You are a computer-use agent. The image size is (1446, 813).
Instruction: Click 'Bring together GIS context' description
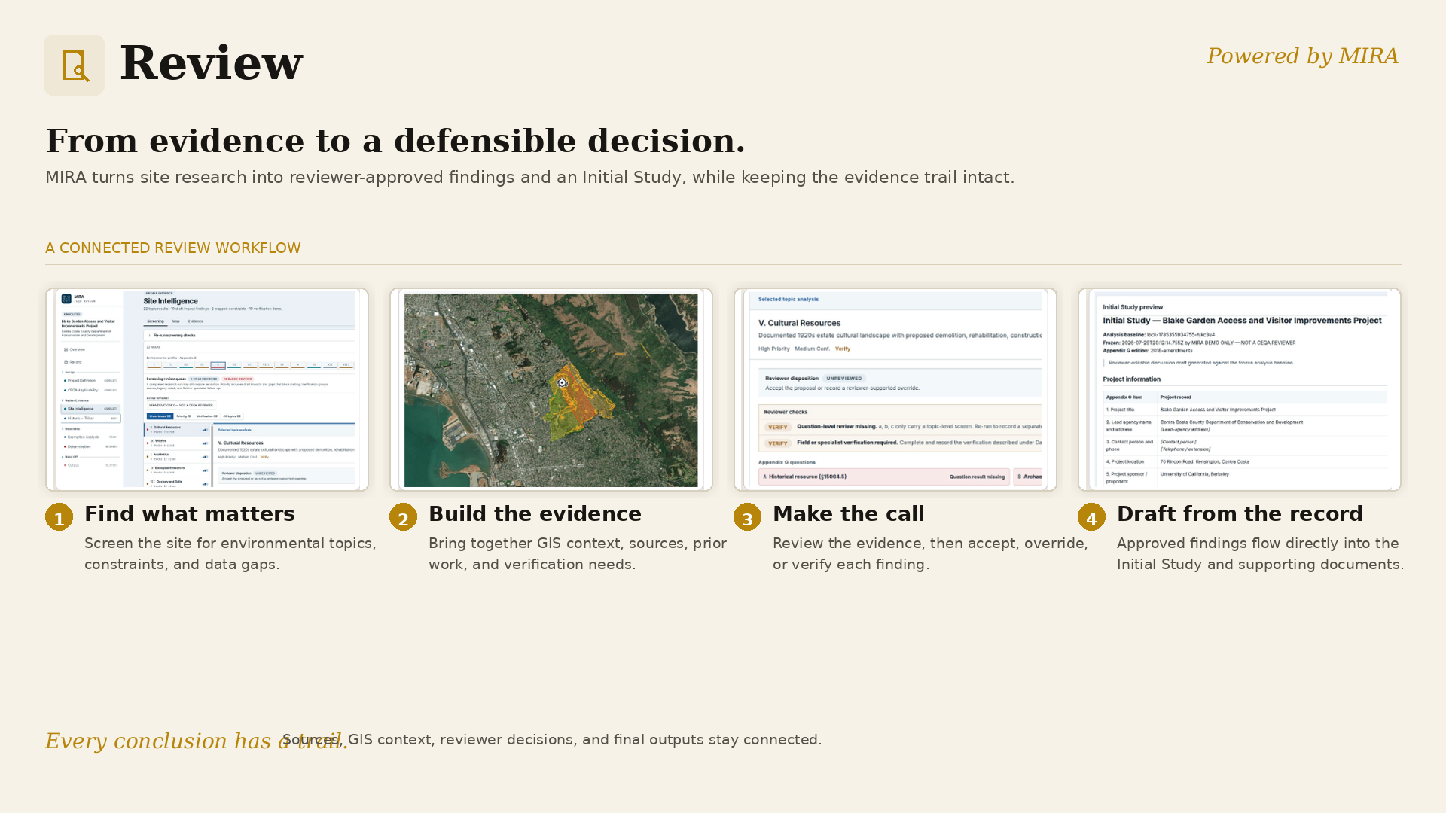coord(578,554)
